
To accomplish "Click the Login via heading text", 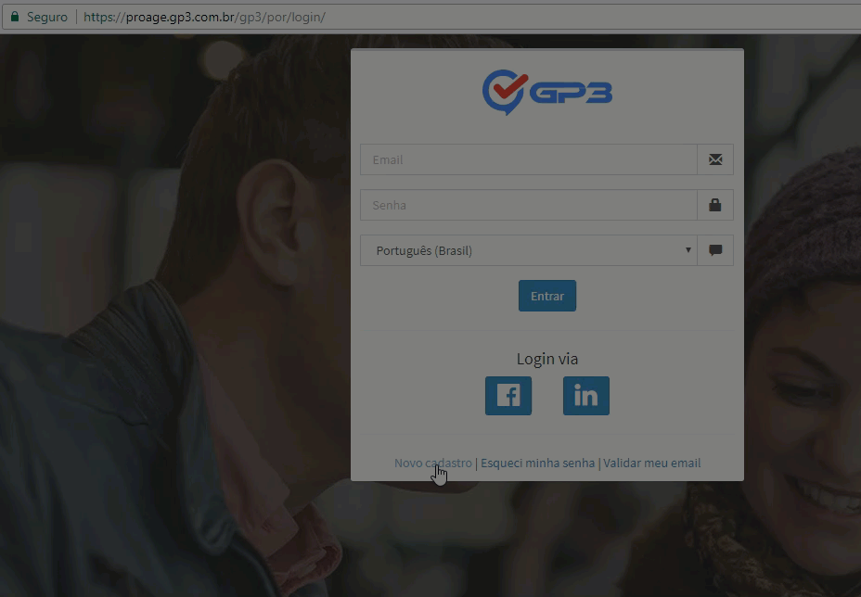I will (546, 359).
